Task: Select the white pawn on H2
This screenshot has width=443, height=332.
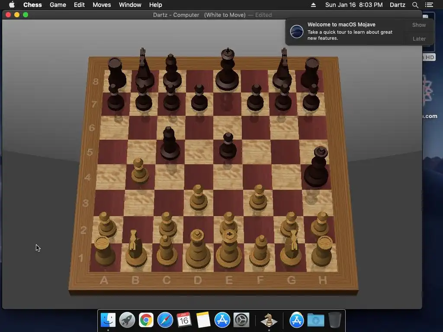Action: click(x=321, y=224)
